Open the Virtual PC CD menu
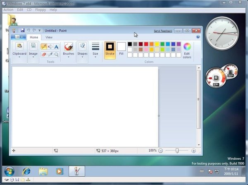Image resolution: width=248 pixels, height=185 pixels. click(29, 10)
